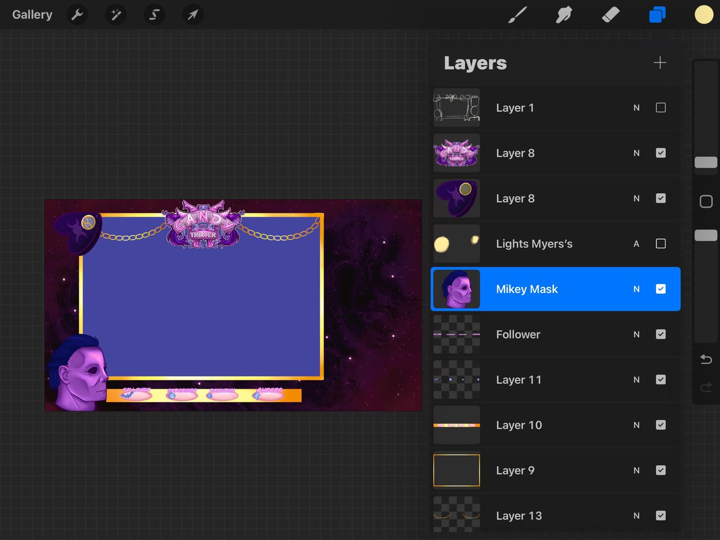This screenshot has height=540, width=720.
Task: Select the purple heart layer thumbnail
Action: [x=457, y=199]
